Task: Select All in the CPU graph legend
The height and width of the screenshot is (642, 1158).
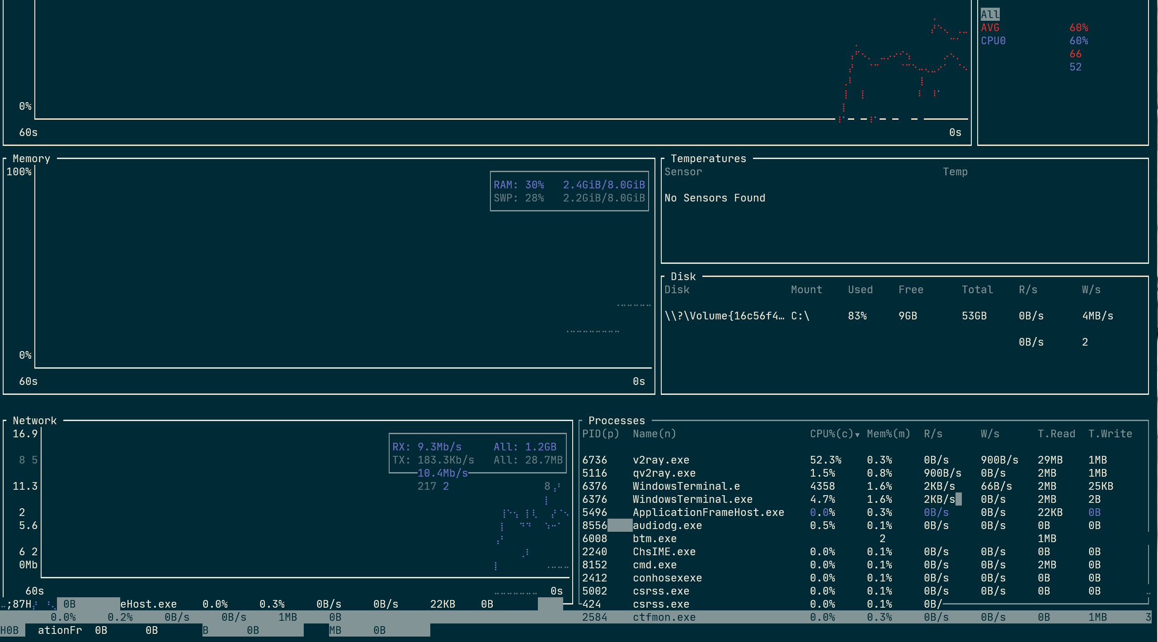Action: point(990,14)
